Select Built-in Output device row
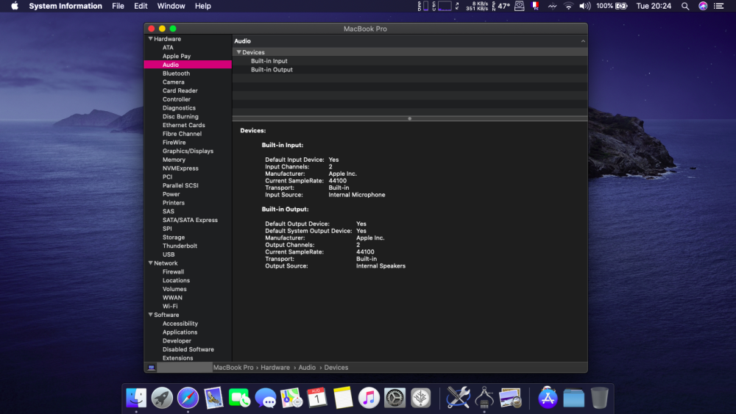The height and width of the screenshot is (414, 736). [410, 69]
